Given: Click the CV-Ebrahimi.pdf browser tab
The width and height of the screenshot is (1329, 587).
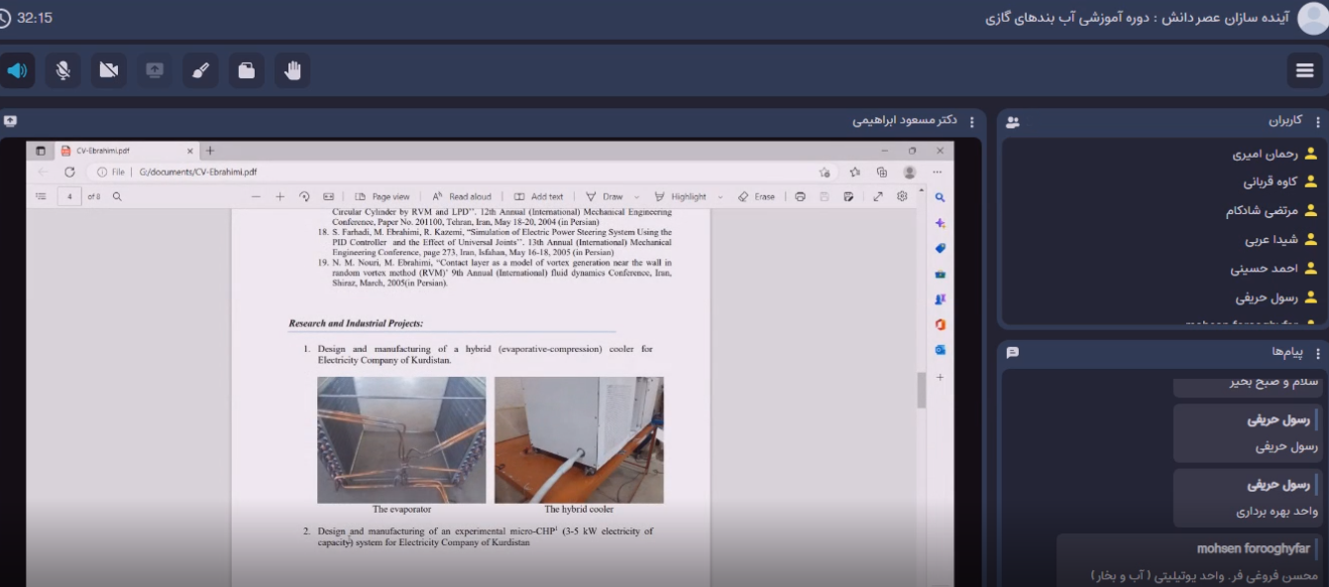Looking at the screenshot, I should [124, 151].
